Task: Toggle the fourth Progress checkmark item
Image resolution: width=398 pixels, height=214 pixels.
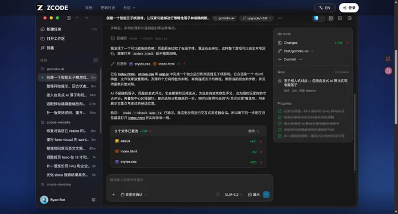Action: [279, 130]
